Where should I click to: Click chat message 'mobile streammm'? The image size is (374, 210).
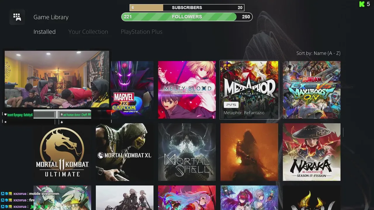[44, 194]
